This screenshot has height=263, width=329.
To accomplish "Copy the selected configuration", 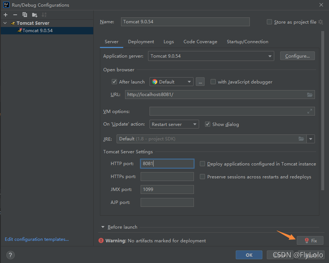I will click(x=25, y=15).
